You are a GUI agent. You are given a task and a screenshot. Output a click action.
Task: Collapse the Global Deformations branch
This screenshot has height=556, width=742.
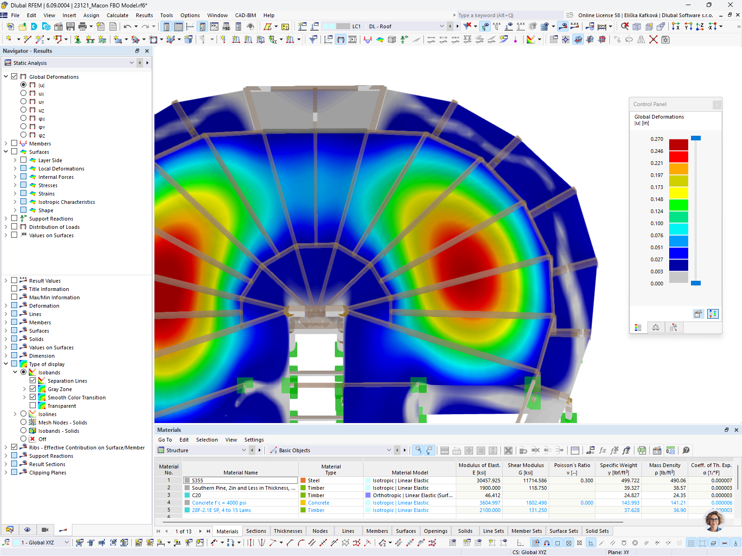coord(6,76)
